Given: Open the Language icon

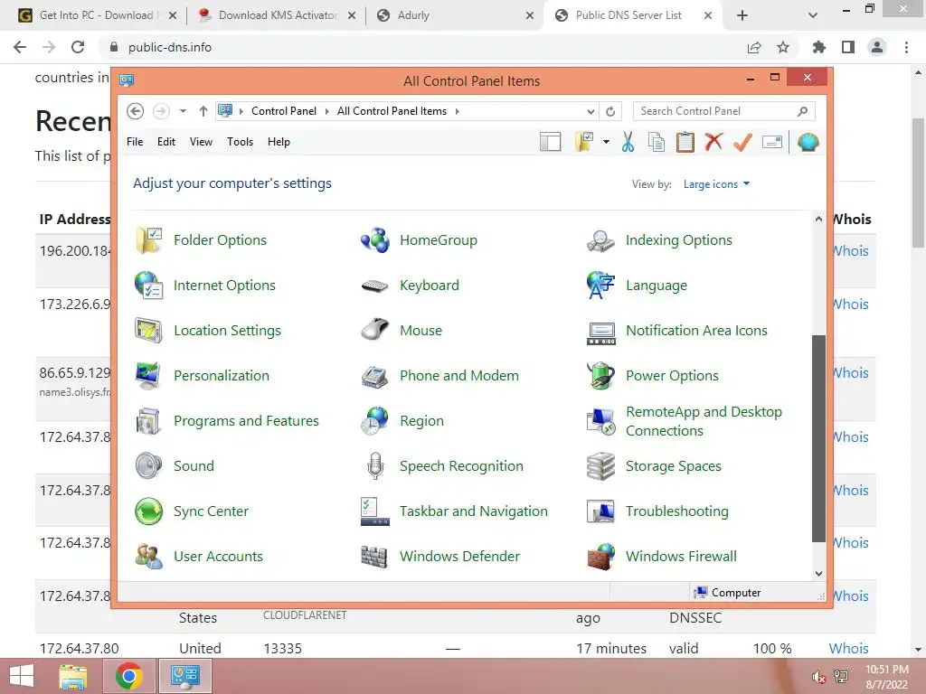Looking at the screenshot, I should pyautogui.click(x=600, y=286).
